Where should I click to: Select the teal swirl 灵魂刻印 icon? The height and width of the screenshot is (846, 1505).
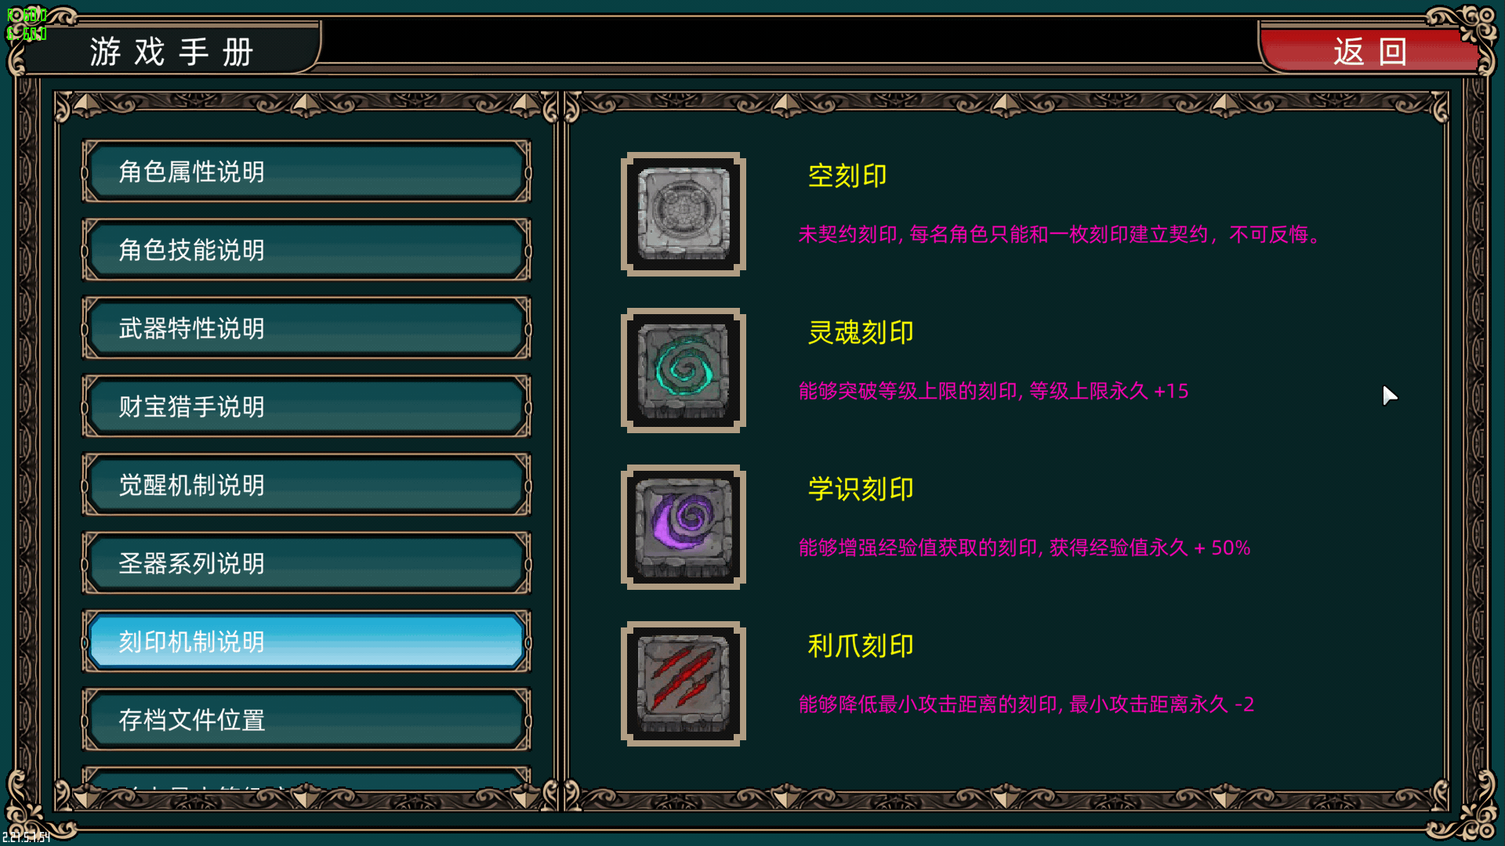coord(684,371)
